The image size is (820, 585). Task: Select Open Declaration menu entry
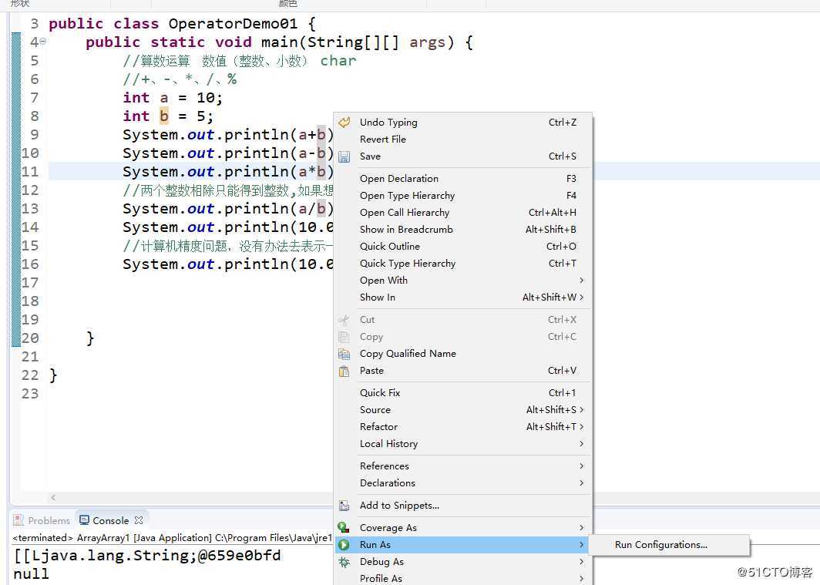(x=463, y=178)
